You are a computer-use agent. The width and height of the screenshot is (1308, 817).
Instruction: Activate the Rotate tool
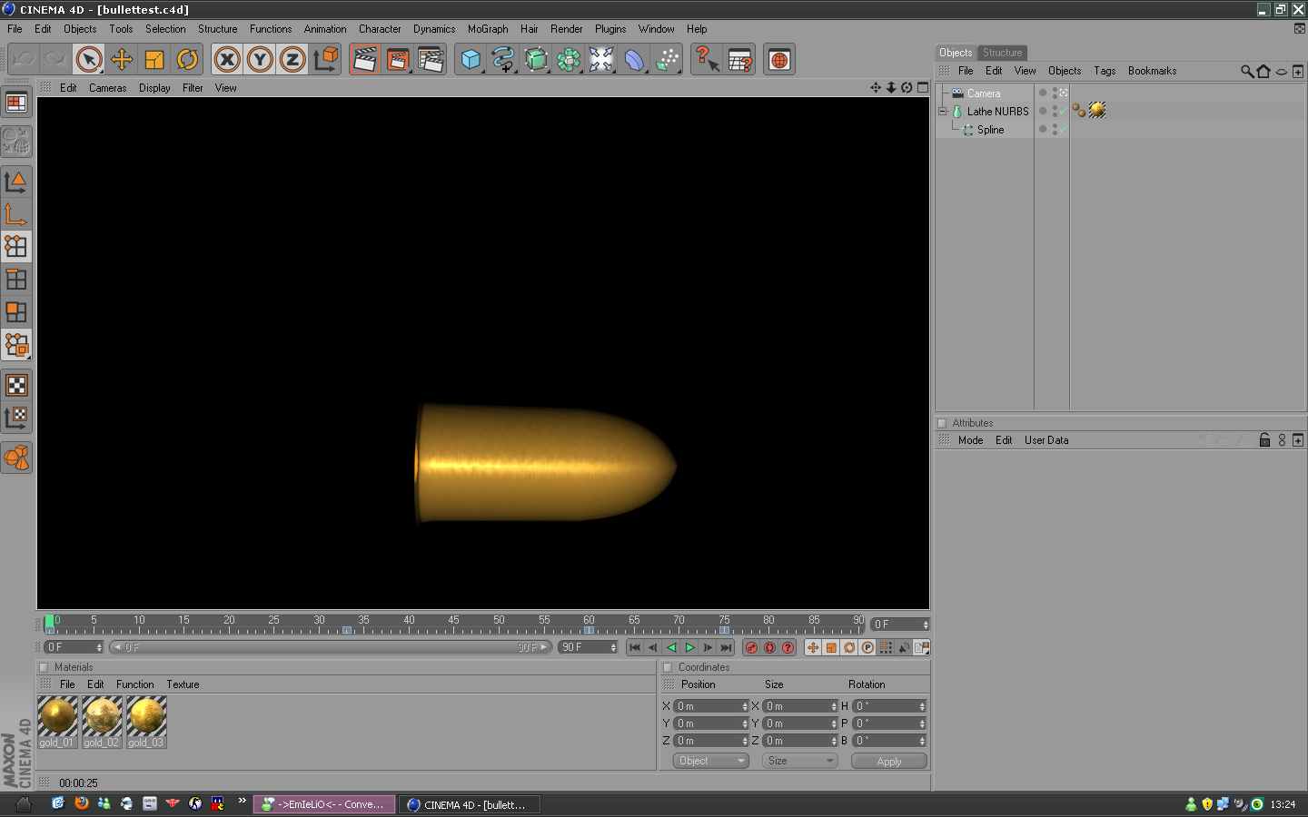[187, 60]
